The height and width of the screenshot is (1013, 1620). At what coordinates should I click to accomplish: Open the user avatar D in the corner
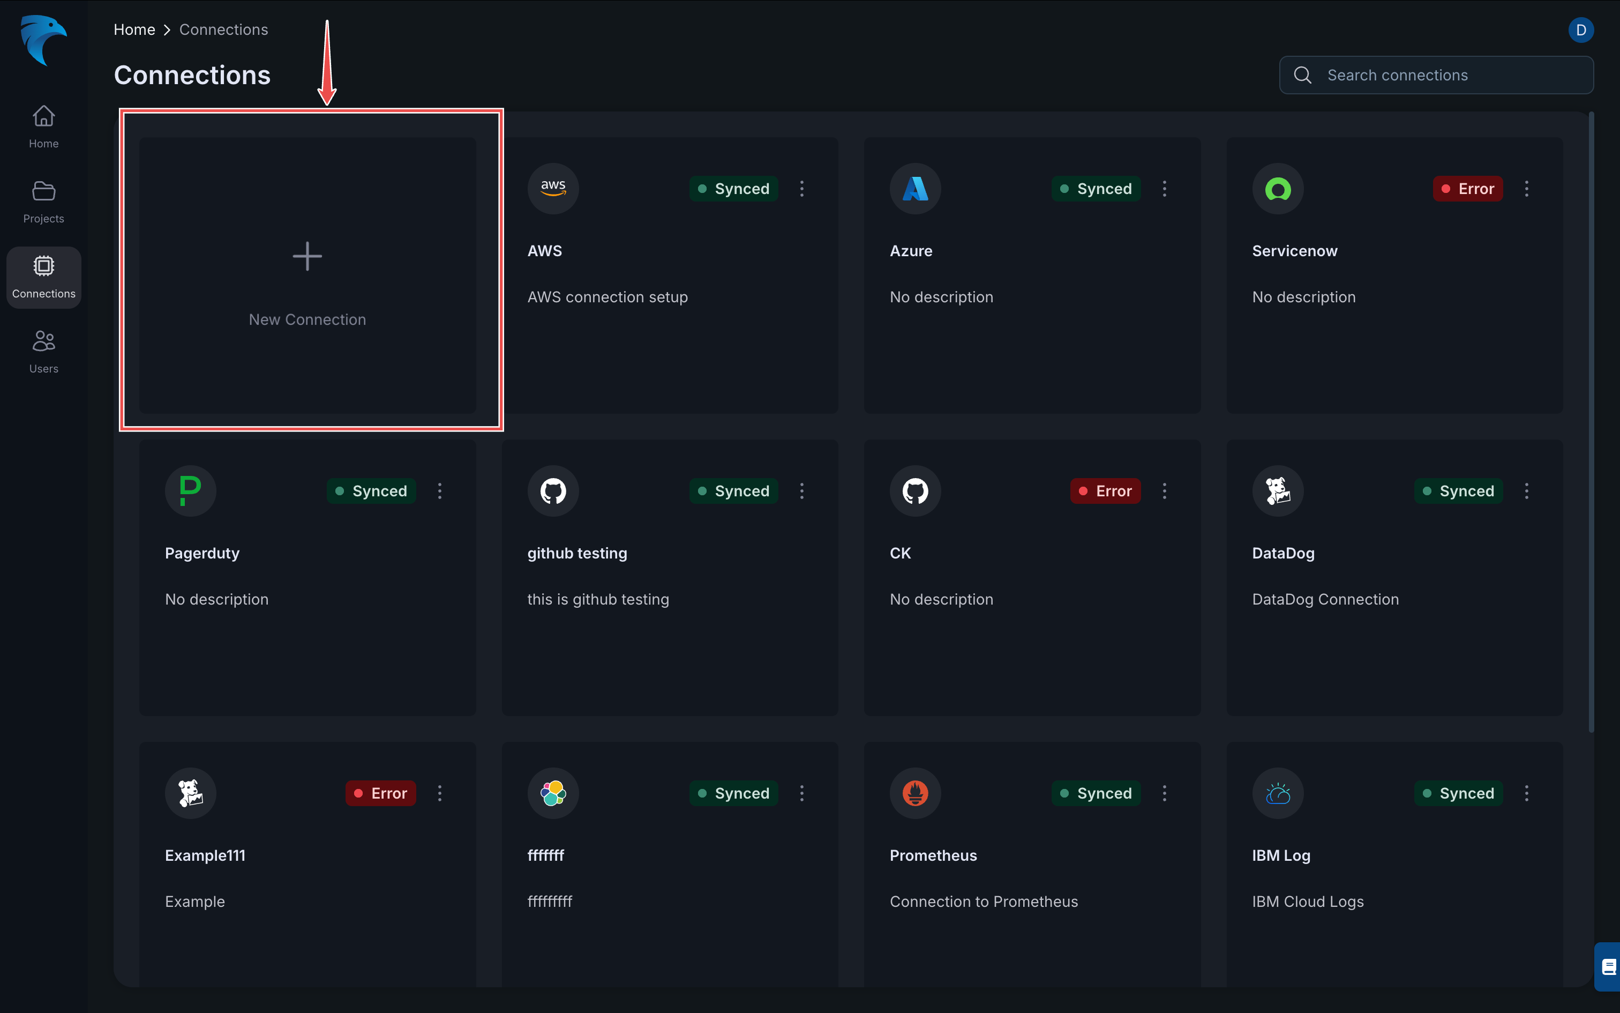click(x=1581, y=29)
